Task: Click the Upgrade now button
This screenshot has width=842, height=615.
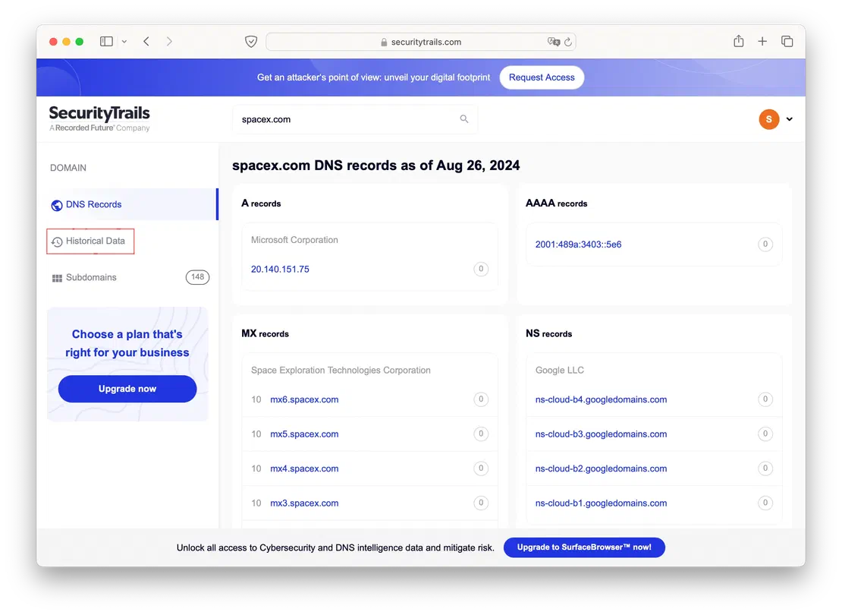Action: tap(127, 389)
